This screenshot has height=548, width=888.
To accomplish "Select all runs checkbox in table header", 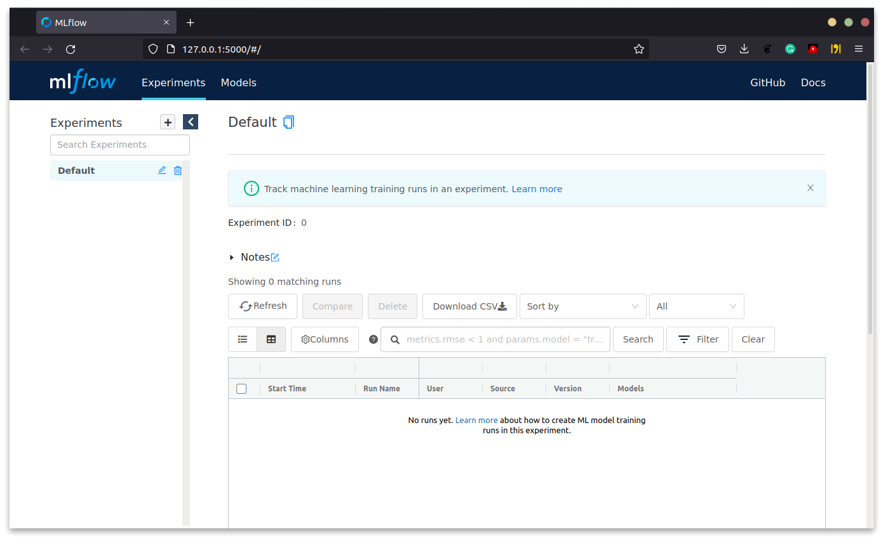I will coord(241,389).
